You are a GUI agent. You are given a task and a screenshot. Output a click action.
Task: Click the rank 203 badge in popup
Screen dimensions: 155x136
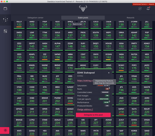point(107,89)
